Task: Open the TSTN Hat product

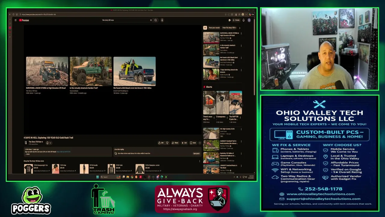Action: (64, 168)
